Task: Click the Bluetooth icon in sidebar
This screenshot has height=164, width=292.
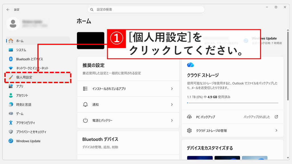Action: (11, 59)
